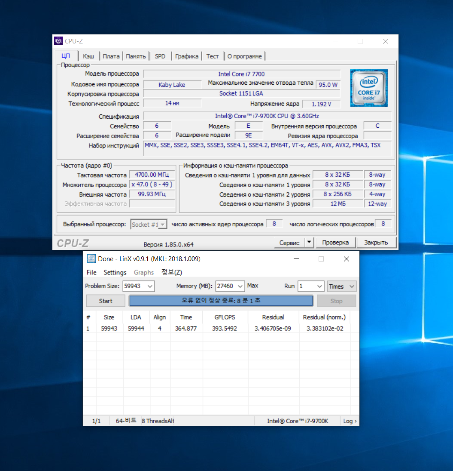Click the 12 МБ level 3 cache field
This screenshot has height=471, width=453.
coord(338,203)
